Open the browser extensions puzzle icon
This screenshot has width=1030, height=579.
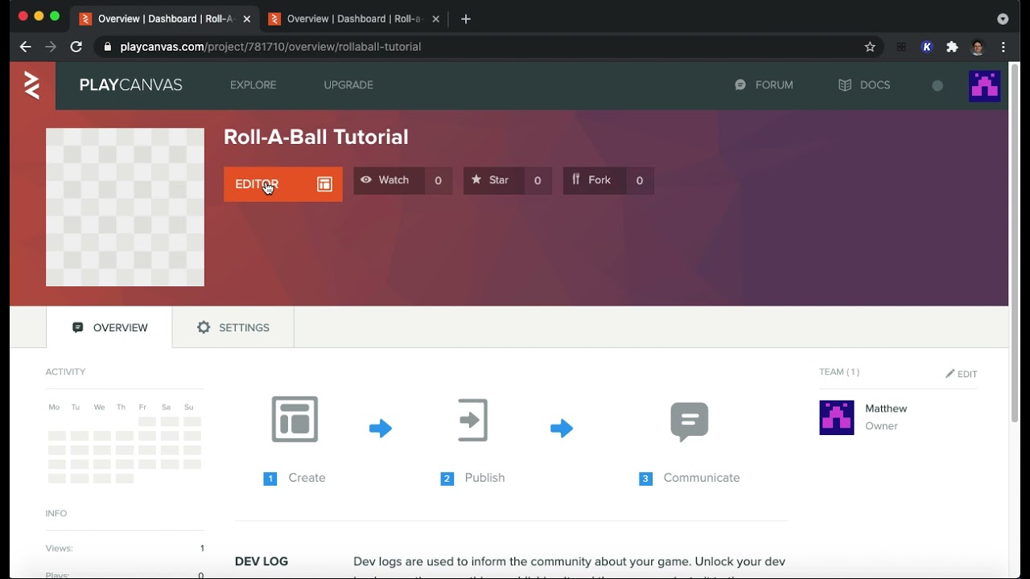point(952,47)
